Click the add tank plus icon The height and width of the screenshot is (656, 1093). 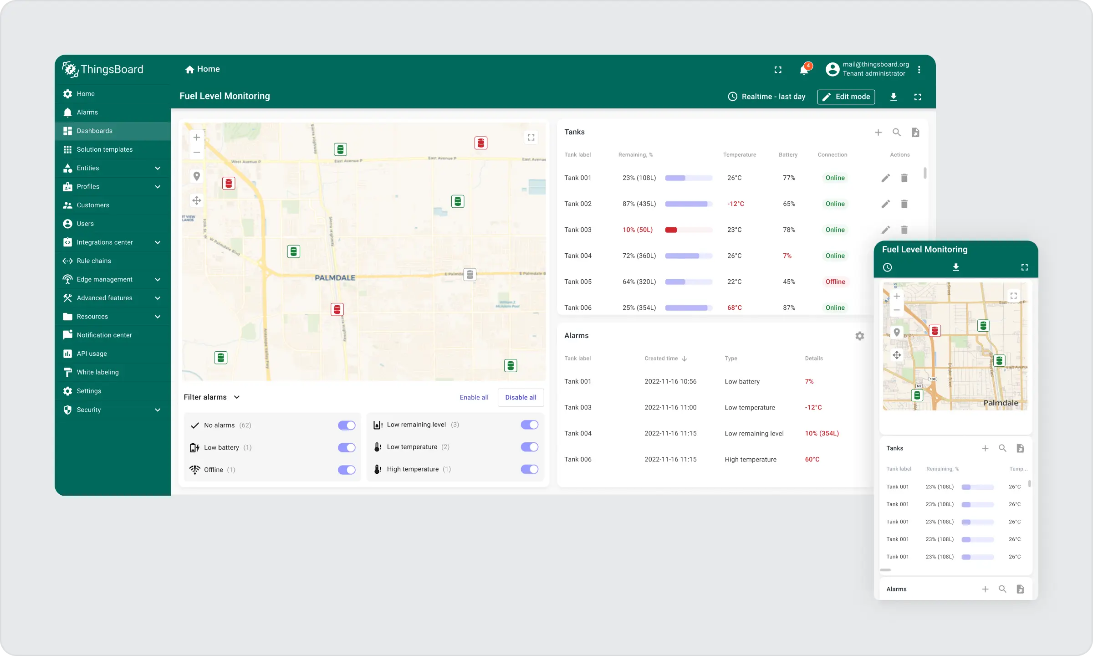coord(878,132)
